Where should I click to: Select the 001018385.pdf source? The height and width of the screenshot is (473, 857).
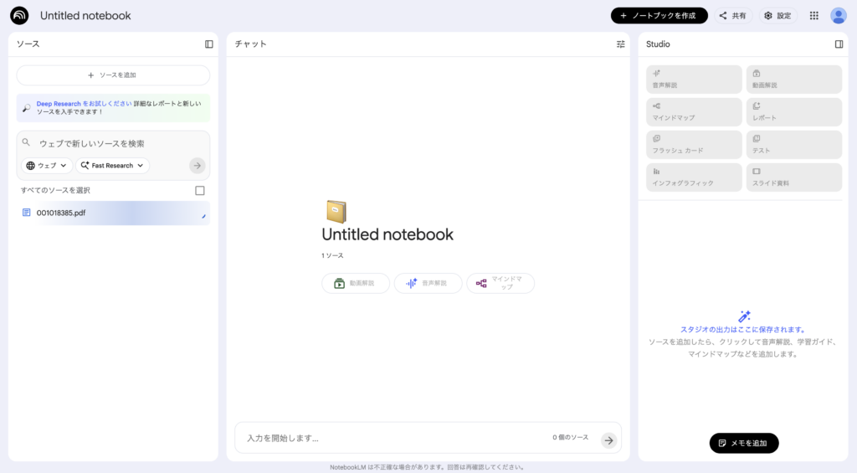click(61, 213)
